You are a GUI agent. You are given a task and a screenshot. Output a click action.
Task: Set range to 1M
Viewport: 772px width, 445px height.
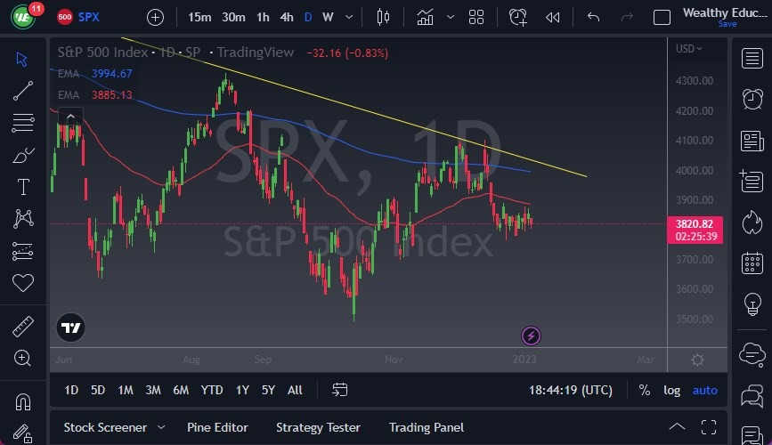[x=126, y=390]
